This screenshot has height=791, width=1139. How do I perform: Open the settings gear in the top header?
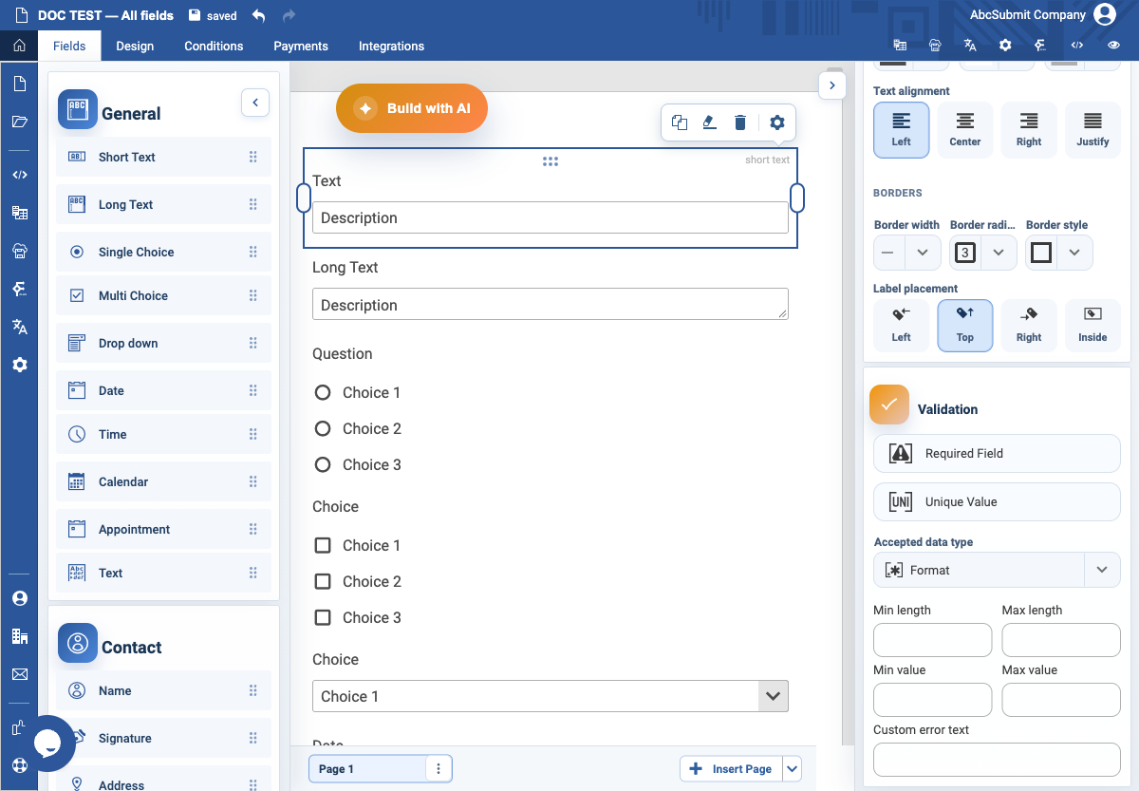1005,46
